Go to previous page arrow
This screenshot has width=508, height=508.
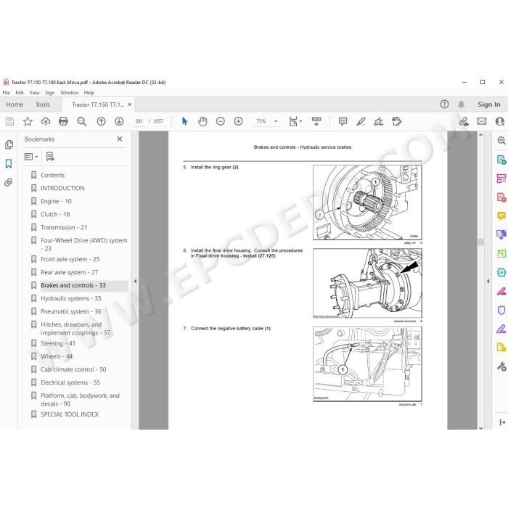tap(101, 121)
